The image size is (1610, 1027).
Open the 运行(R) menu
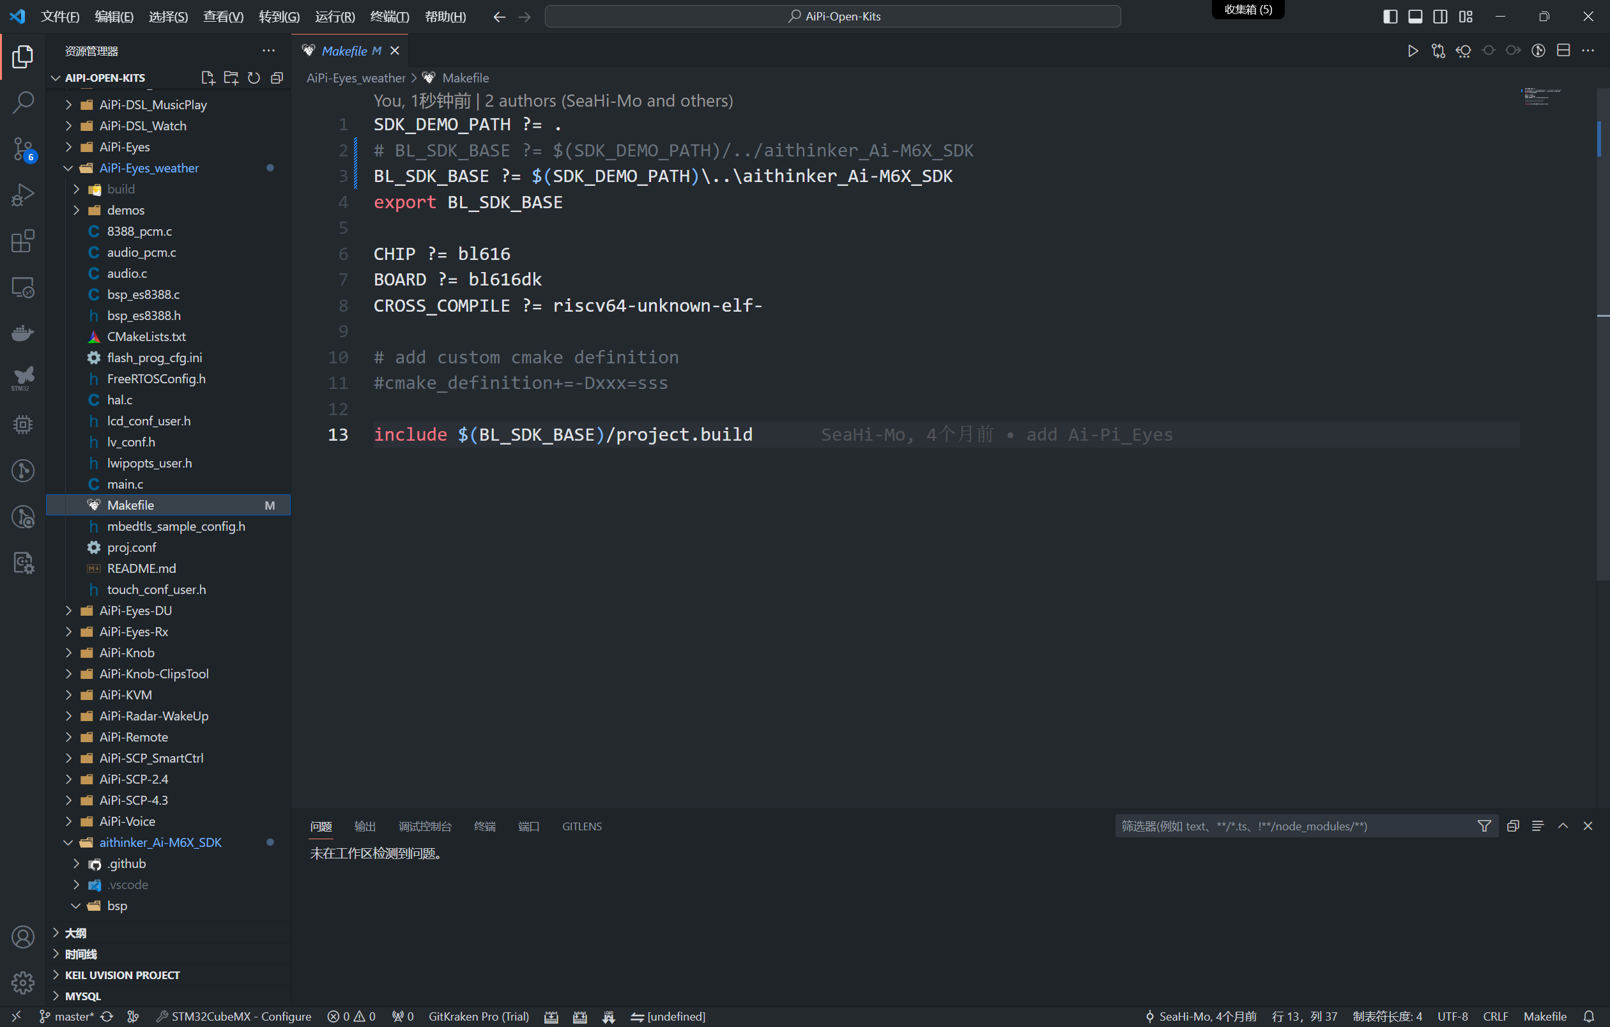[x=334, y=17]
